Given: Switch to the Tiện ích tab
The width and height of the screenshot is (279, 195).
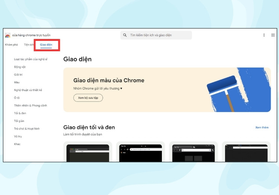Looking at the screenshot, I should (29, 45).
